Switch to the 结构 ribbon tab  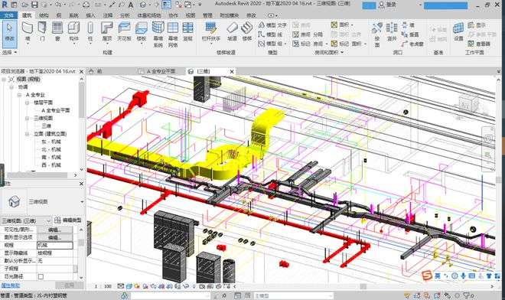(44, 15)
